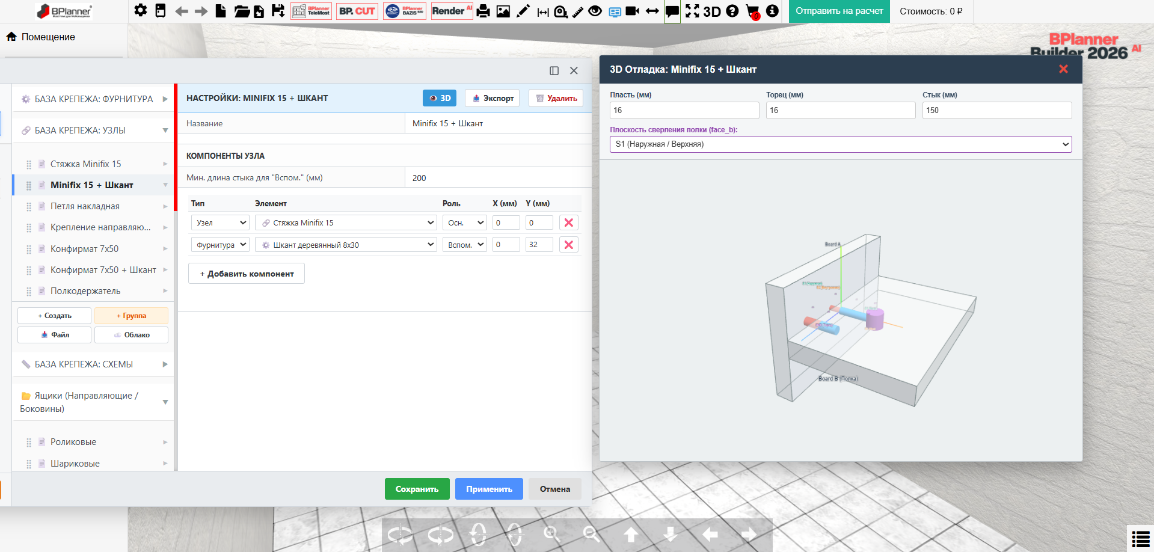Redo with the right arrow in toolbar
Viewport: 1154px width, 552px height.
coord(201,11)
